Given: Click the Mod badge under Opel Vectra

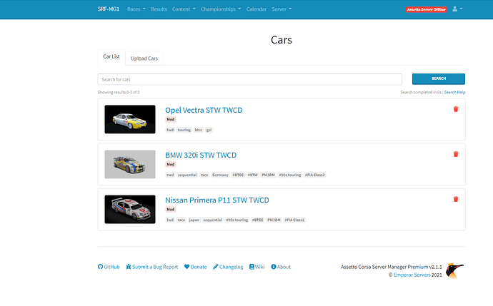Looking at the screenshot, I should pyautogui.click(x=171, y=119).
